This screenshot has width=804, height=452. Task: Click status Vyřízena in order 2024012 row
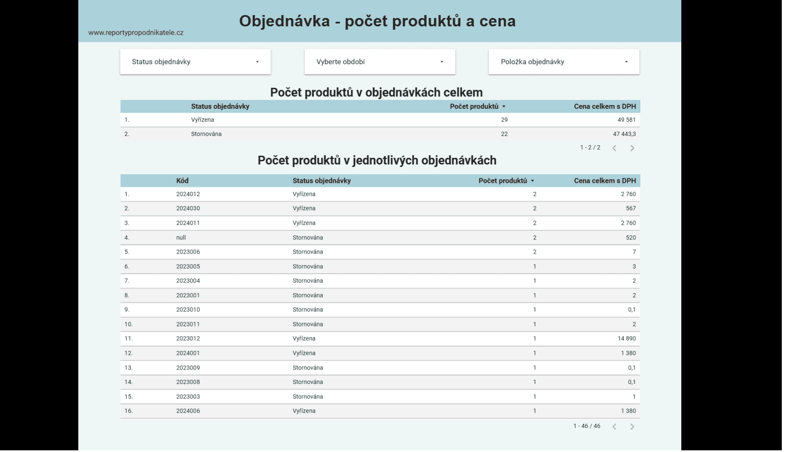click(x=304, y=194)
